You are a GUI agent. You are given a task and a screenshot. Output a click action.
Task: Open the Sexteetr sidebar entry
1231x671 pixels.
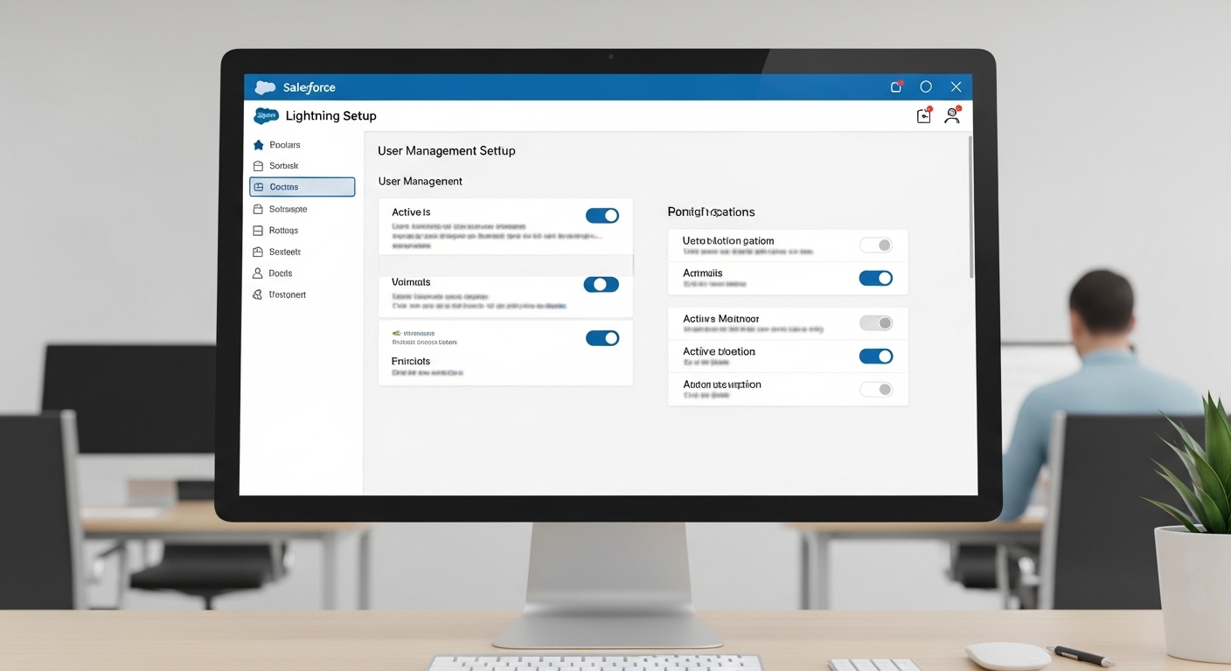(260, 251)
